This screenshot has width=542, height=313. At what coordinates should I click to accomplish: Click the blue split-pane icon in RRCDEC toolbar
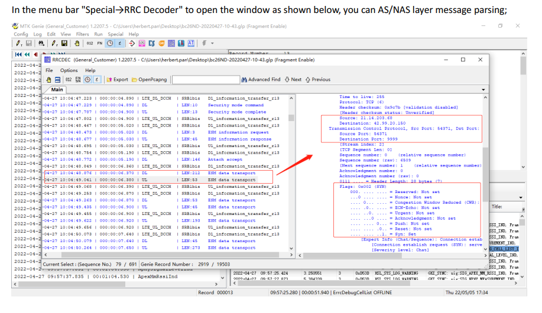tap(58, 80)
